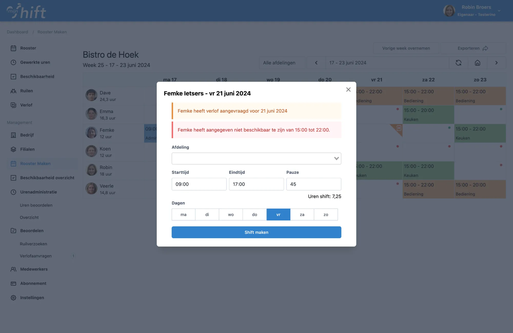Open Uren beoordelen in sidebar

tap(36, 205)
